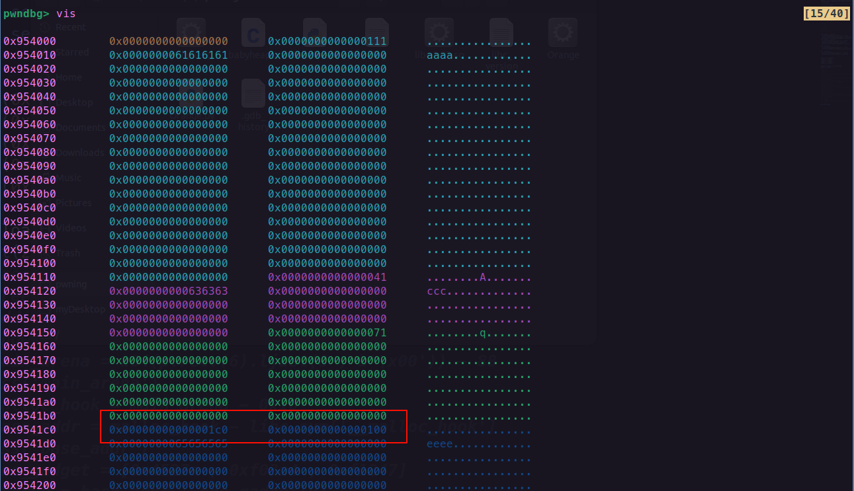Click address 0x9541a0

[x=30, y=402]
